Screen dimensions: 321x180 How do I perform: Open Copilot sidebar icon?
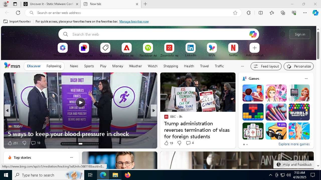[315, 13]
